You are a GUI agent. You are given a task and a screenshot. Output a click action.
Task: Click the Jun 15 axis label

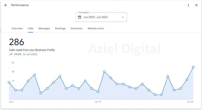(x=98, y=102)
